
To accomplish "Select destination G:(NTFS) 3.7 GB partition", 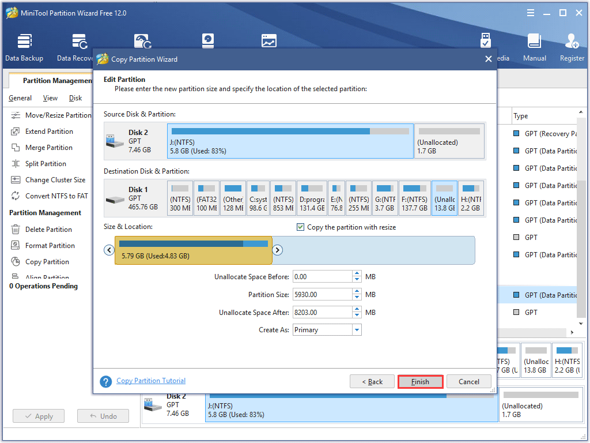I will point(385,198).
